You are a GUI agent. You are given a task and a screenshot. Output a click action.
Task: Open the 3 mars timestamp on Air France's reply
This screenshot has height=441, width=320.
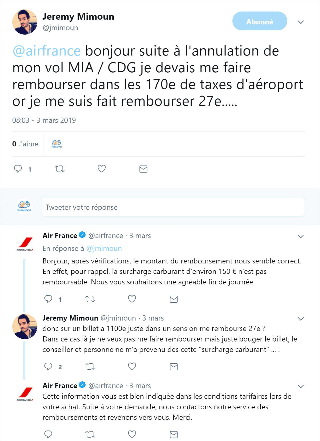tap(140, 235)
